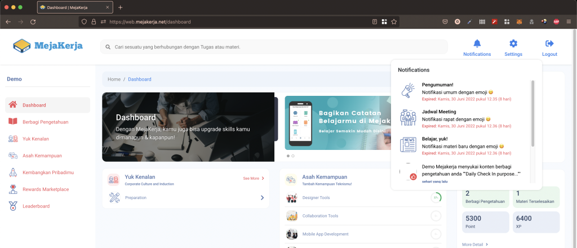Open Kembangkan Pribadimu in sidebar

click(x=47, y=172)
